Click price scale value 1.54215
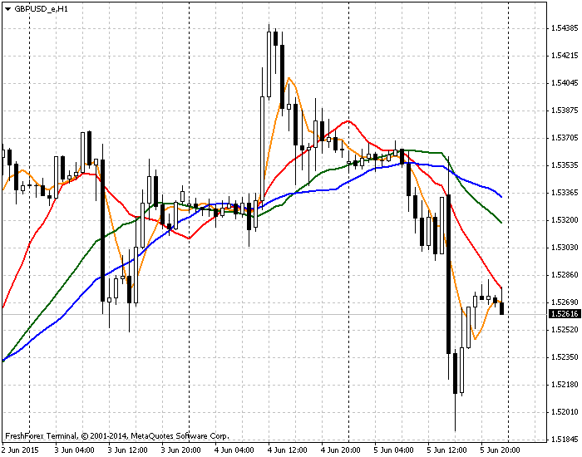582x457 pixels. [565, 56]
